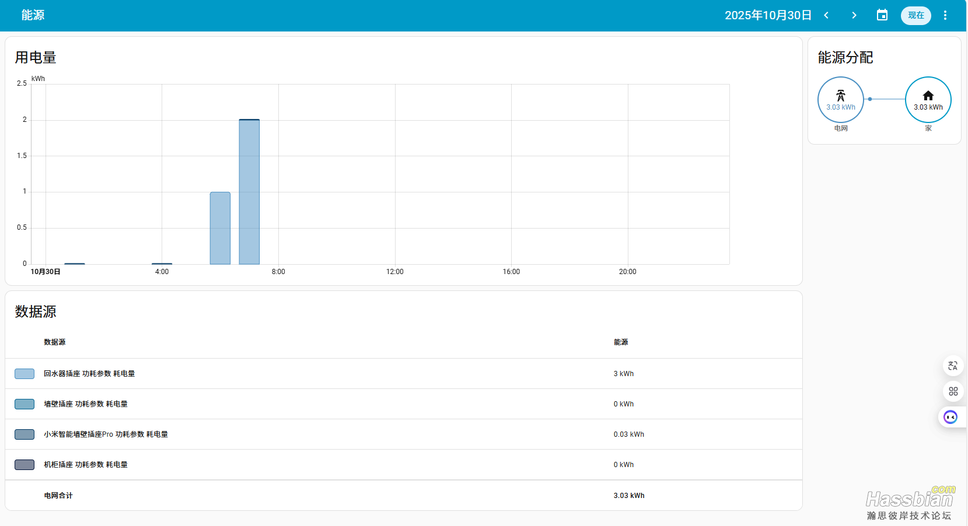Image resolution: width=968 pixels, height=526 pixels.
Task: Click the 2025年10月30日 date label
Action: pyautogui.click(x=768, y=15)
